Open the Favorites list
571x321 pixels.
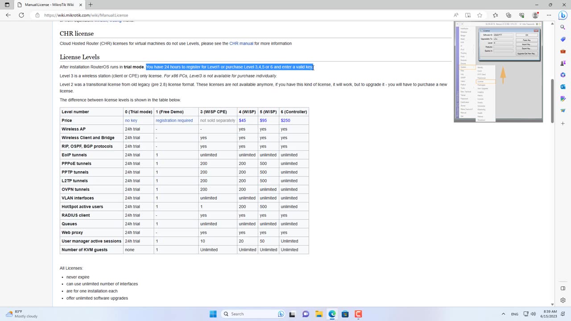coord(496,15)
